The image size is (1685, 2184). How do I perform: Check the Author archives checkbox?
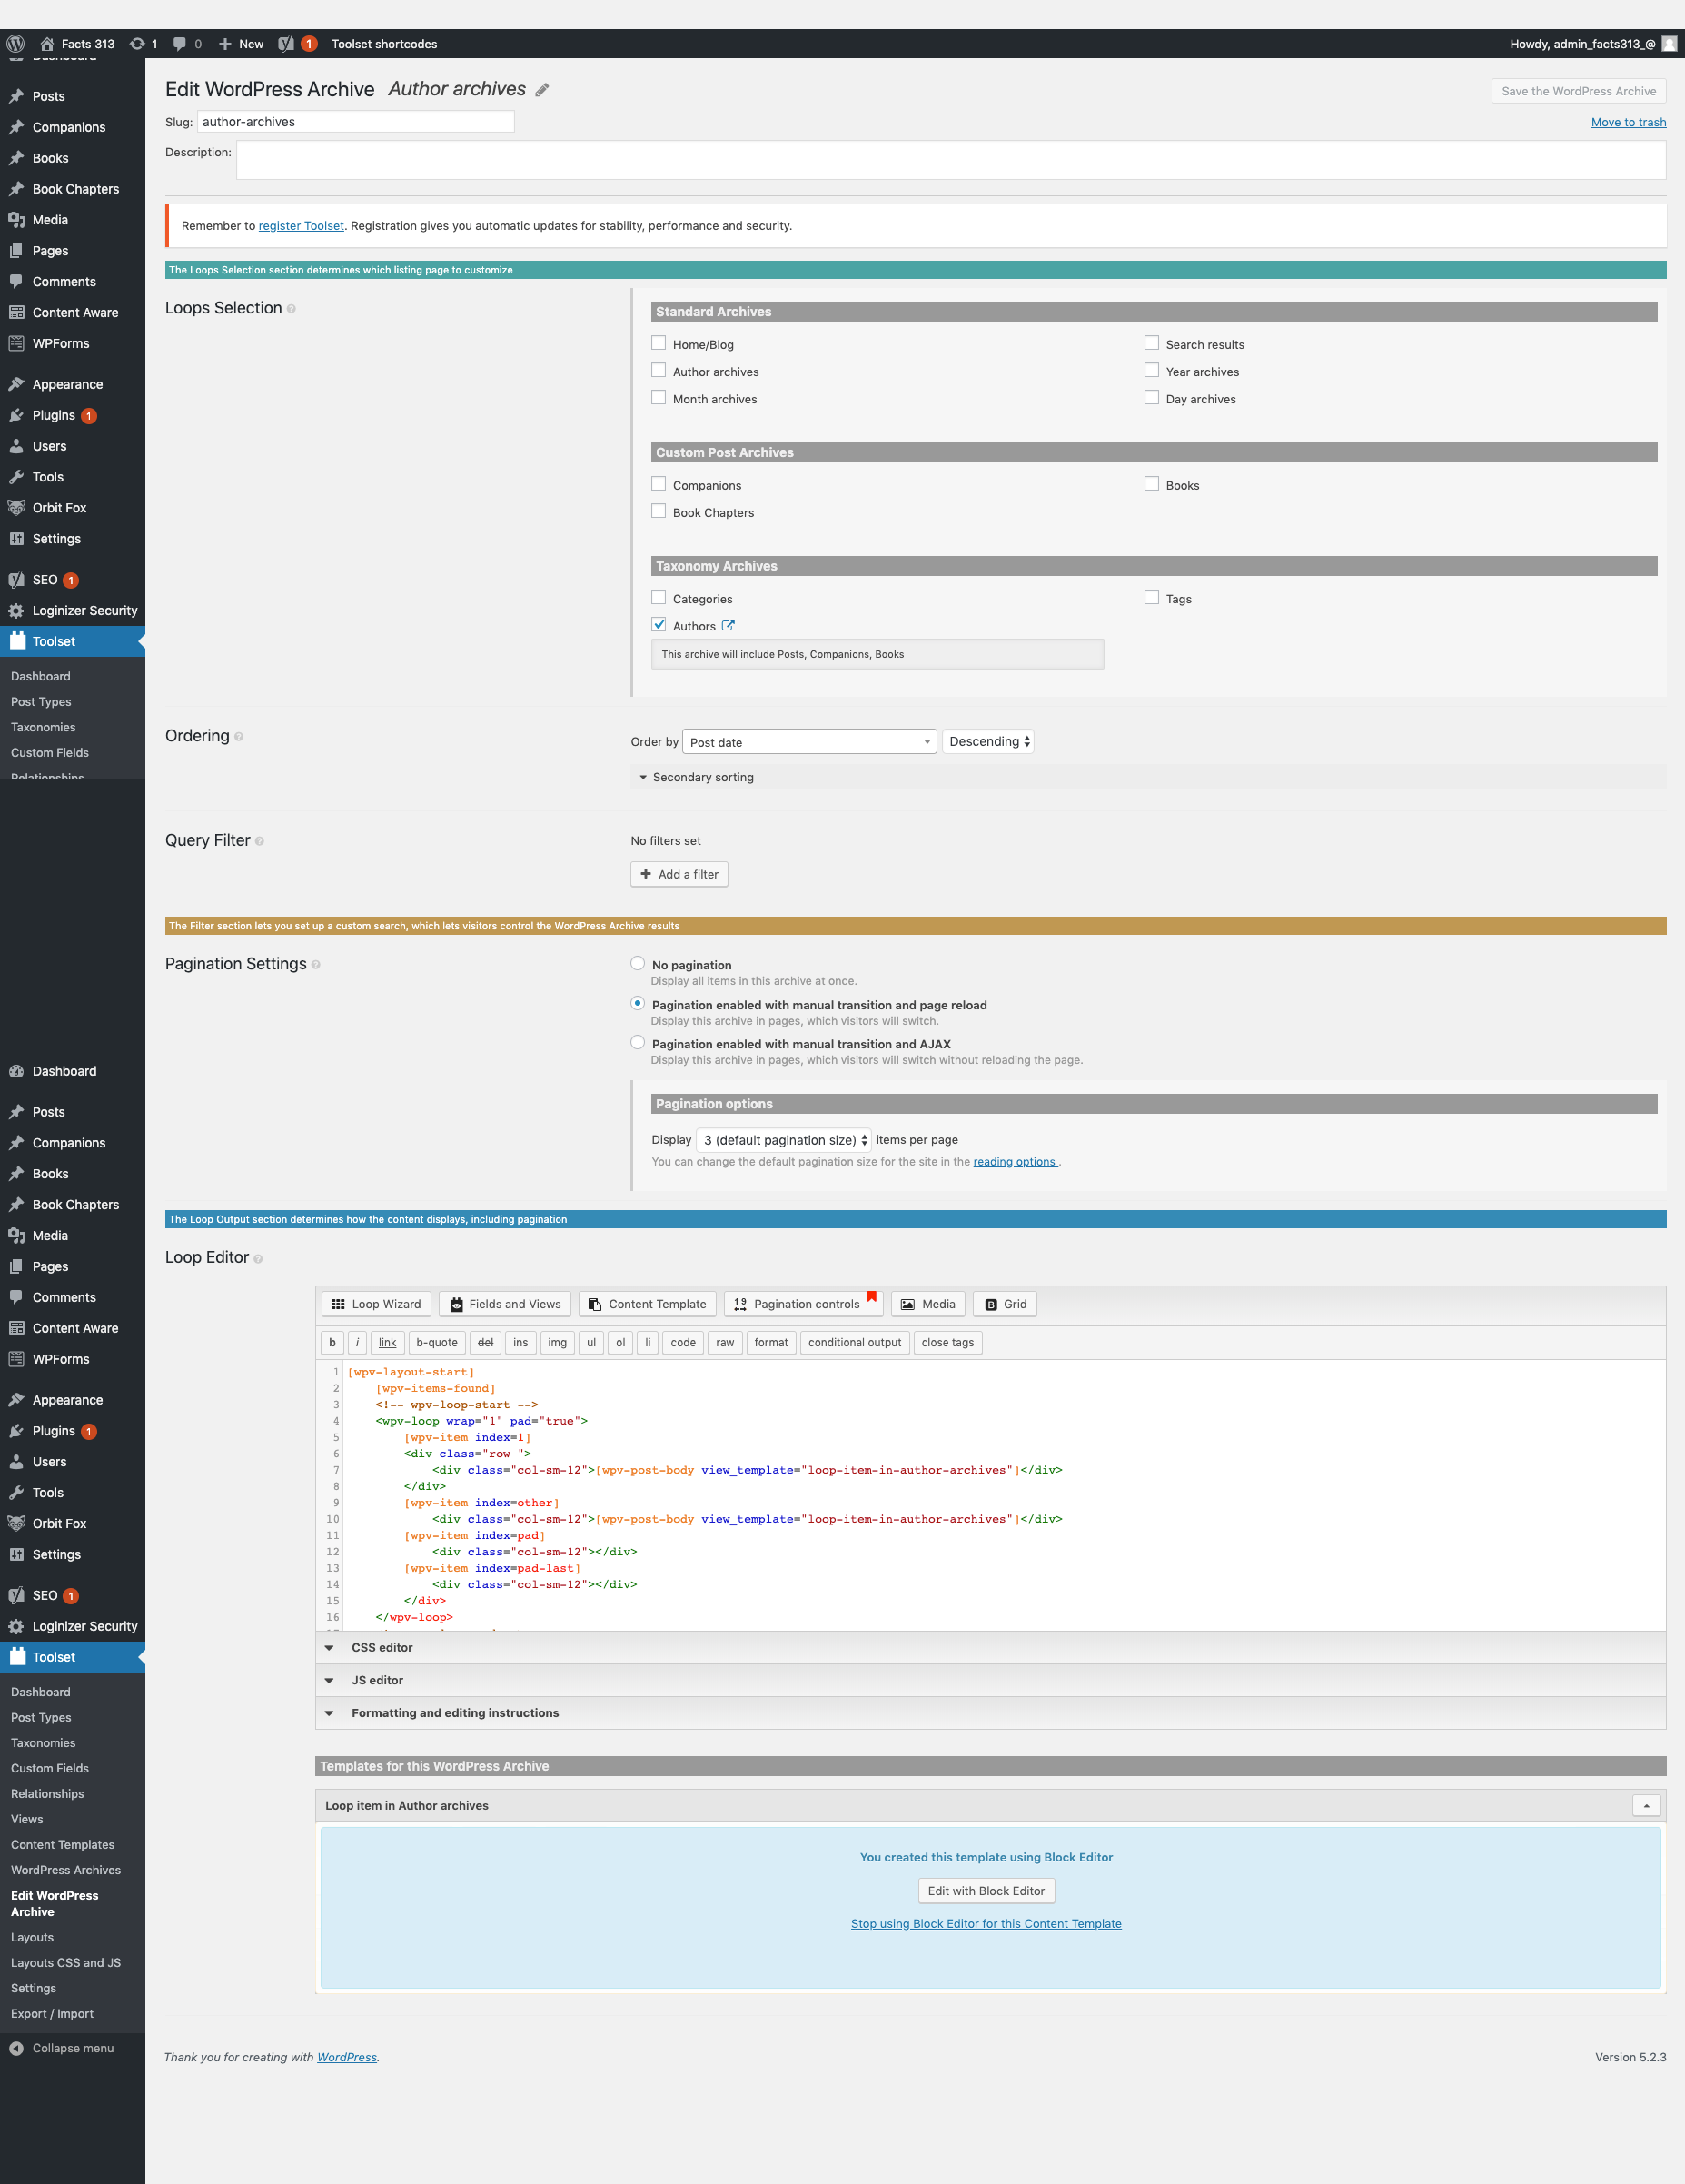coord(659,370)
